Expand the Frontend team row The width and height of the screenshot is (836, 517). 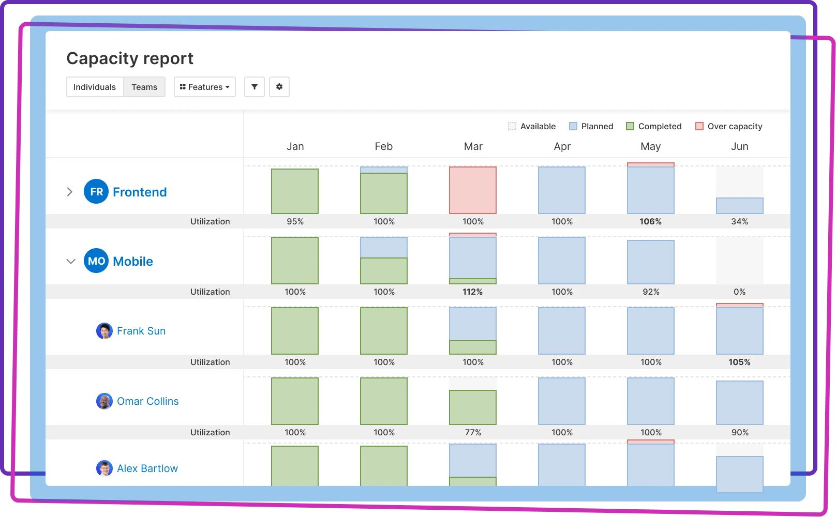pos(70,192)
